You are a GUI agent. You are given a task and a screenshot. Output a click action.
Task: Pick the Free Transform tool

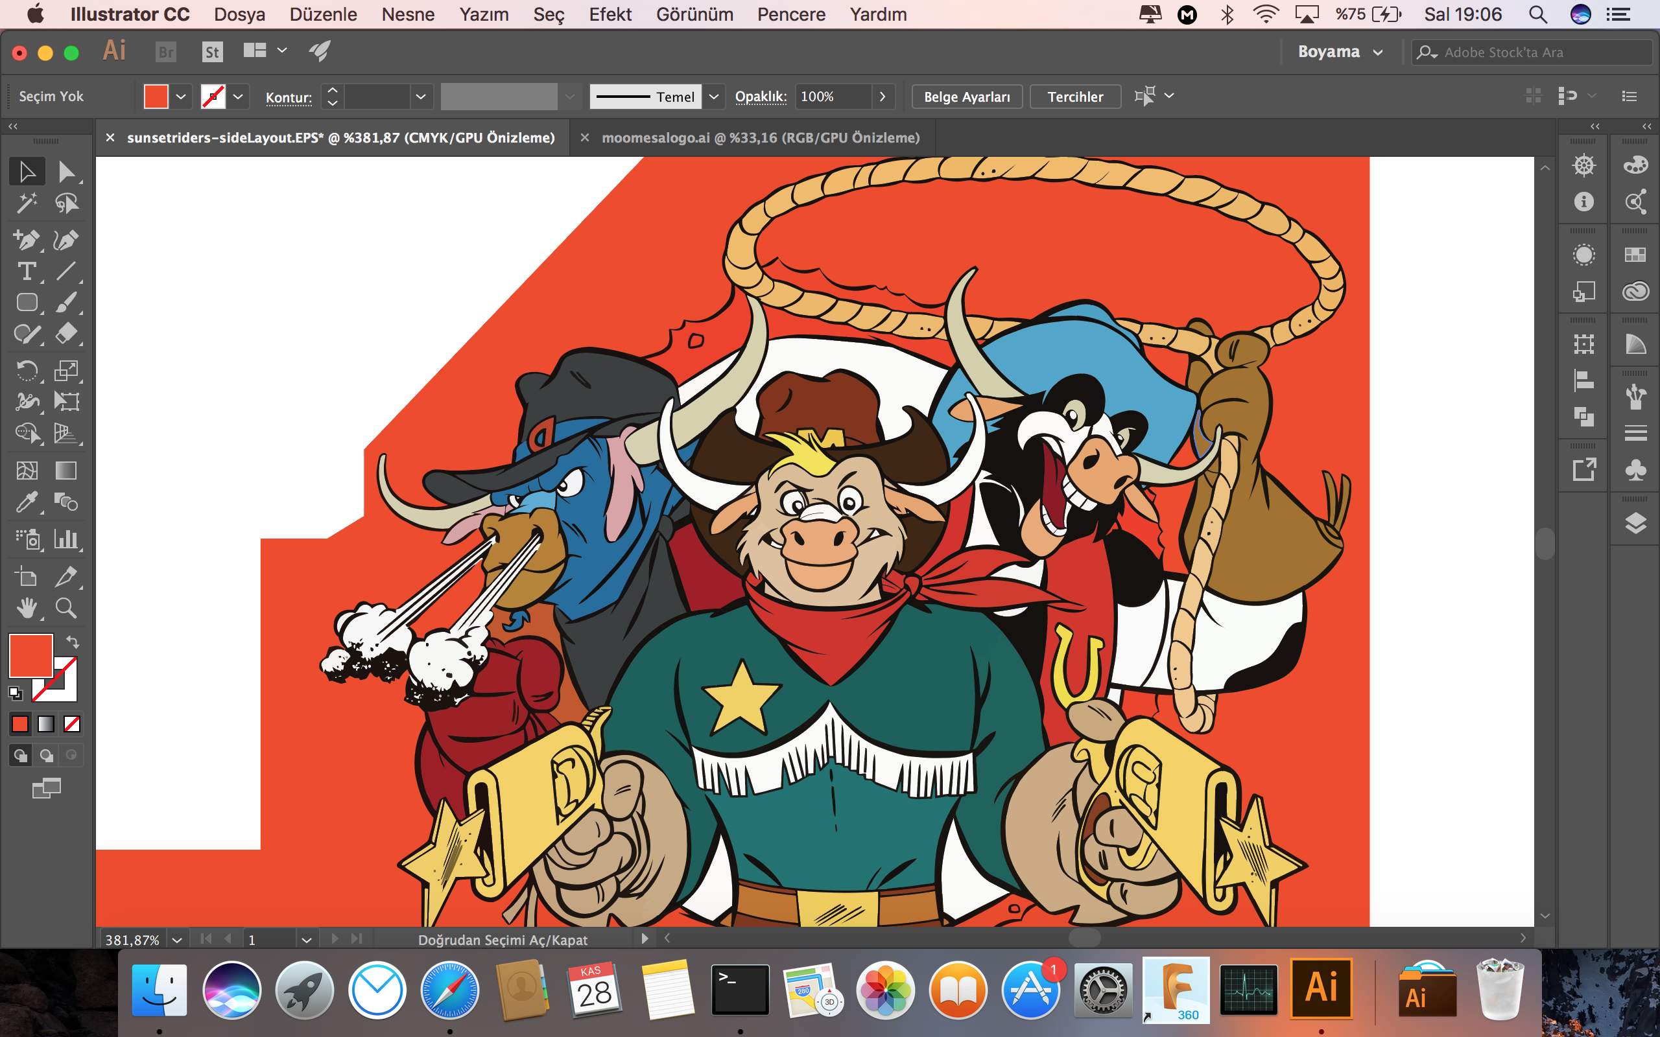[67, 401]
